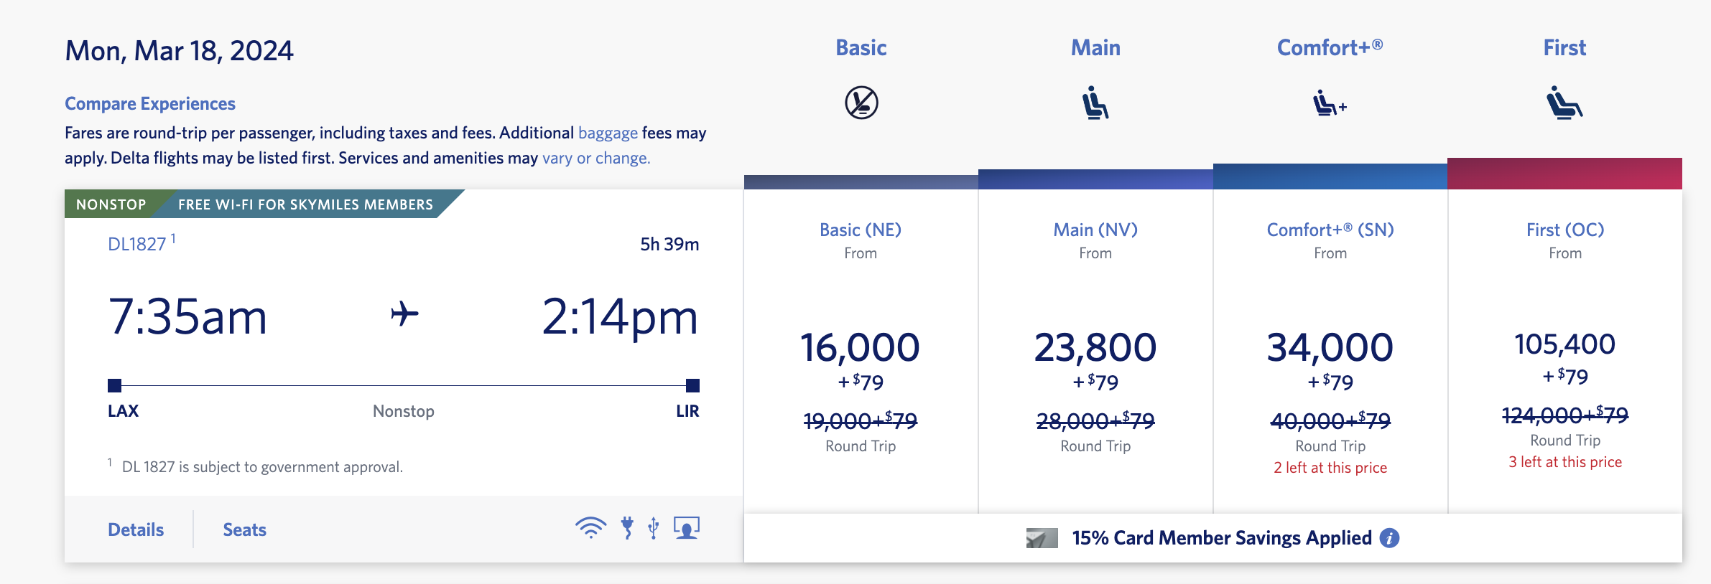Viewport: 1711px width, 584px height.
Task: Open the flight Details tab
Action: click(x=136, y=529)
